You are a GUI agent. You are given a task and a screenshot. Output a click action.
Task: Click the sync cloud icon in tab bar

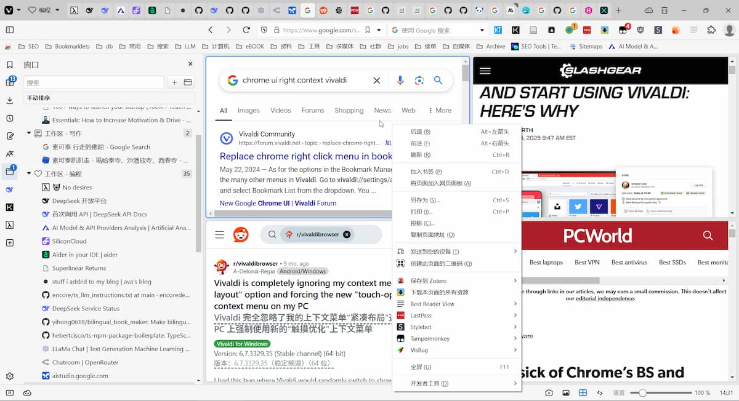648,10
